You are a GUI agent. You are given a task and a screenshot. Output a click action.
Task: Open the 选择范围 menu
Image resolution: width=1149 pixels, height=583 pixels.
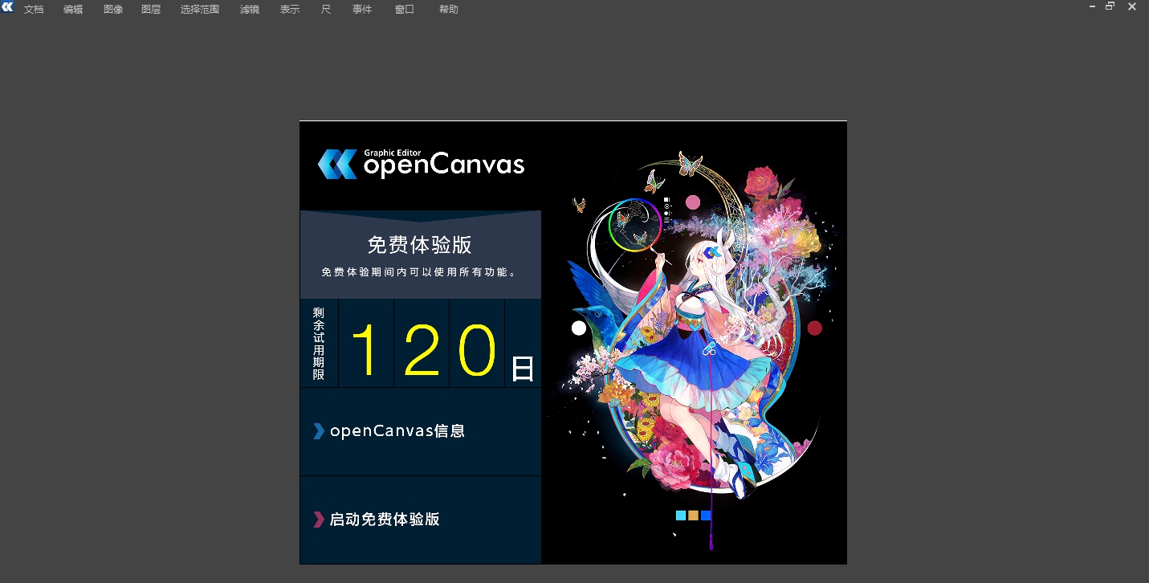pos(200,10)
